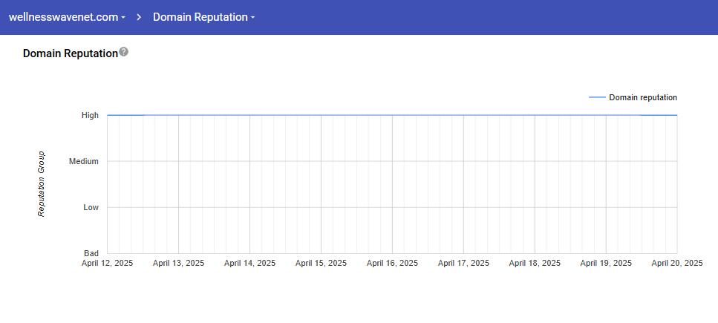Click the breadcrumb chevron separator arrow

coord(139,17)
